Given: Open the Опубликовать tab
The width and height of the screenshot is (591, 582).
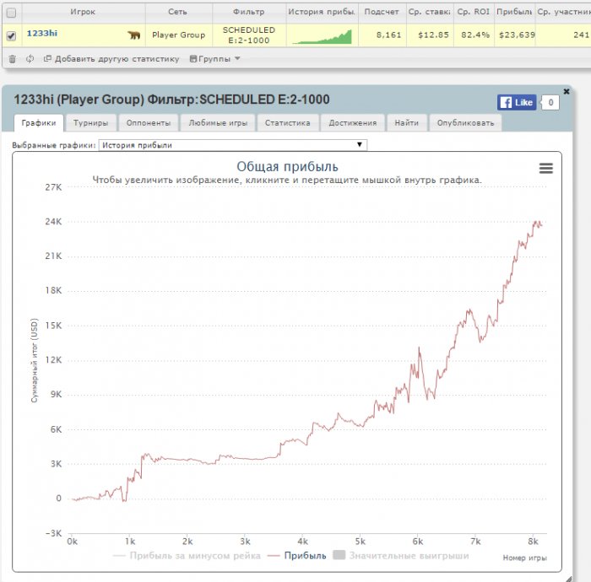Looking at the screenshot, I should tap(465, 123).
